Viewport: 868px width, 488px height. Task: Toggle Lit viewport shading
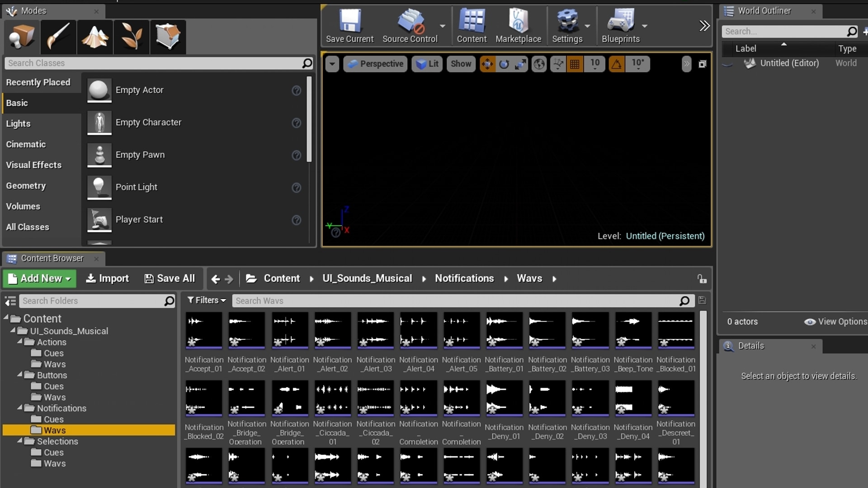pos(427,64)
